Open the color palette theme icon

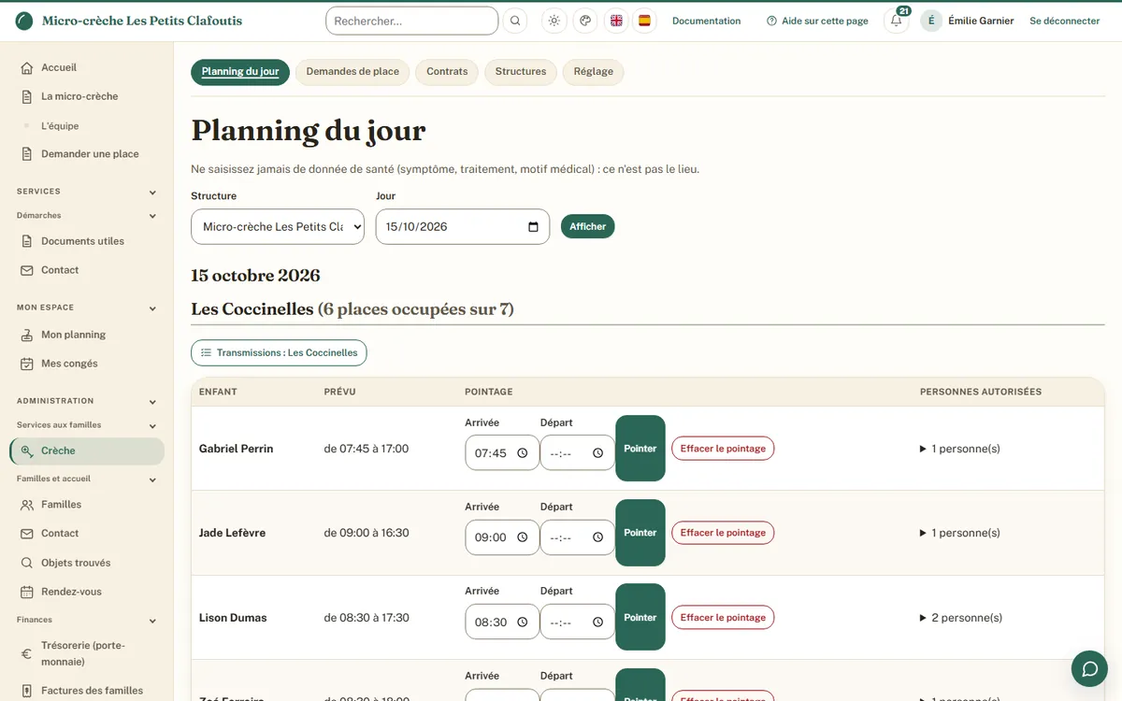point(585,21)
